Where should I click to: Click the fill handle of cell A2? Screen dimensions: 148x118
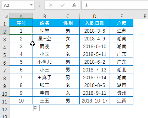click(33, 35)
